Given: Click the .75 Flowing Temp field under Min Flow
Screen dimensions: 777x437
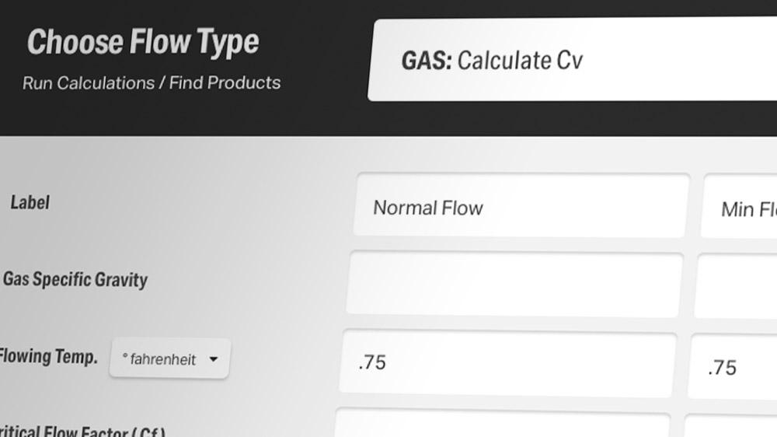Looking at the screenshot, I should click(x=733, y=366).
